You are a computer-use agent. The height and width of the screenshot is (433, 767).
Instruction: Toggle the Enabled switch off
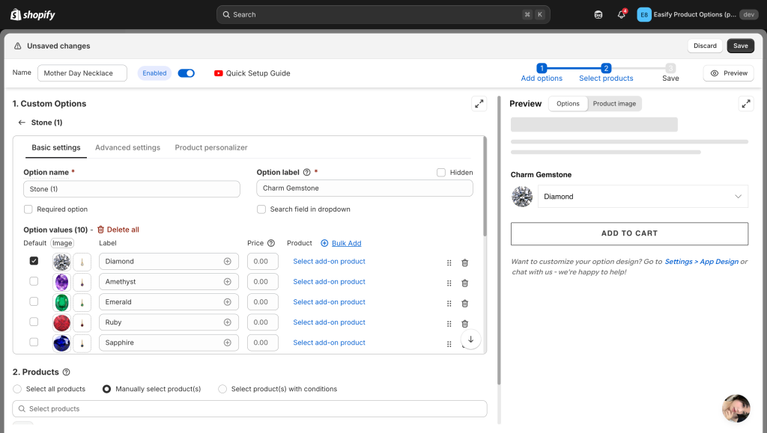coord(186,73)
